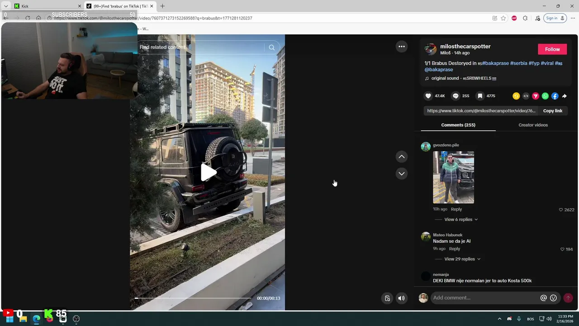579x326 pixels.
Task: Like Mateo Habunek's comment heart
Action: 562,249
